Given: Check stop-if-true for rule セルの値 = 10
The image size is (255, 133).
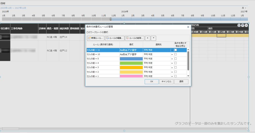Looking at the screenshot, I should (176, 54).
